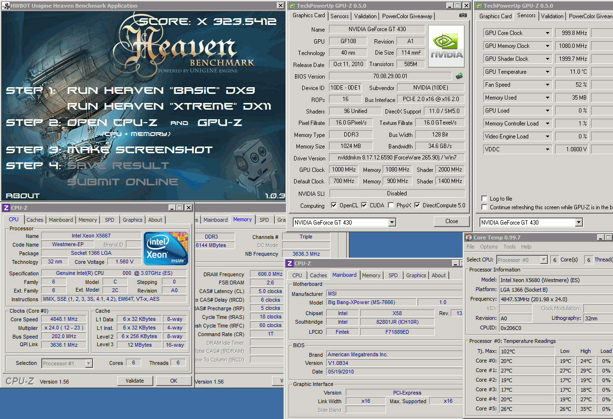
Task: Open GPU selection dropdown in Sensors window
Action: tap(579, 222)
